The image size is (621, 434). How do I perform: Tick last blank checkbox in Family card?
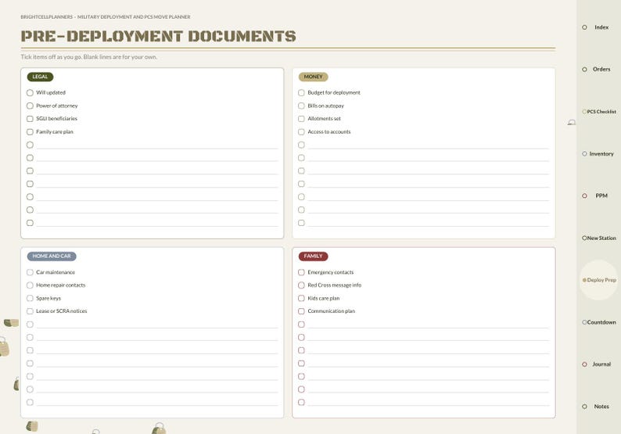tap(301, 402)
